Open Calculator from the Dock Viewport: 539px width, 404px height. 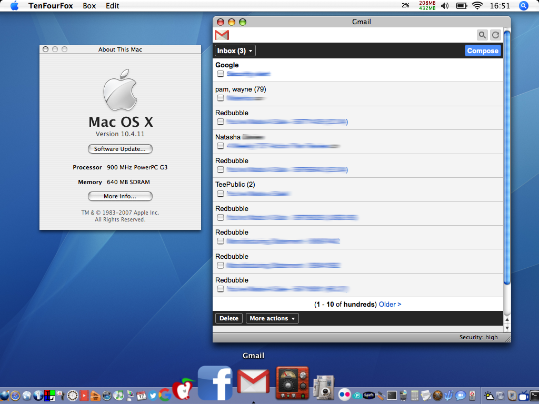point(415,396)
